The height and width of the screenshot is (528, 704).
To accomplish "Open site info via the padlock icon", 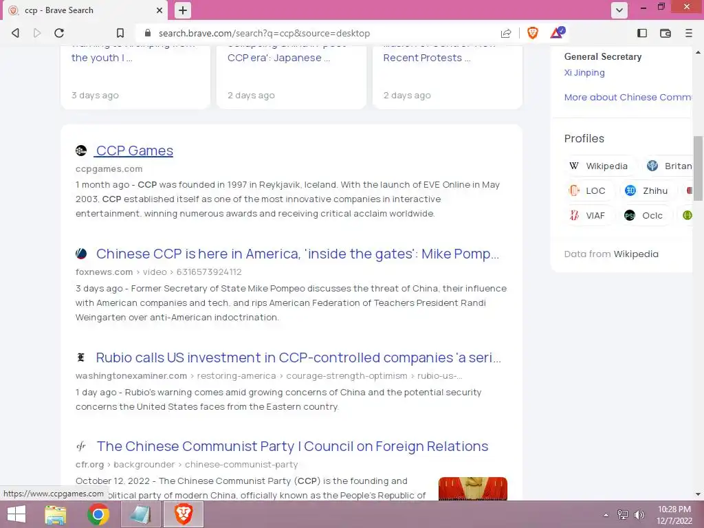I will (148, 33).
